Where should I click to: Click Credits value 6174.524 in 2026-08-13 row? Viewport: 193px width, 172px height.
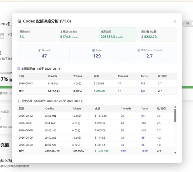click(x=53, y=84)
